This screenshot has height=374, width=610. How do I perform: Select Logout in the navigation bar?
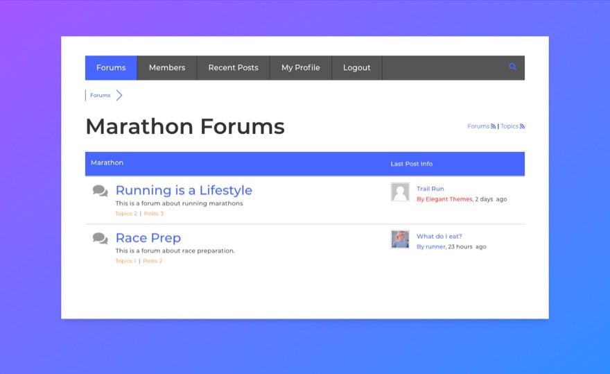click(357, 68)
